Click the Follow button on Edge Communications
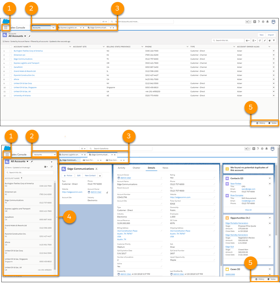Screen dimensions: 280x283 [x=67, y=175]
